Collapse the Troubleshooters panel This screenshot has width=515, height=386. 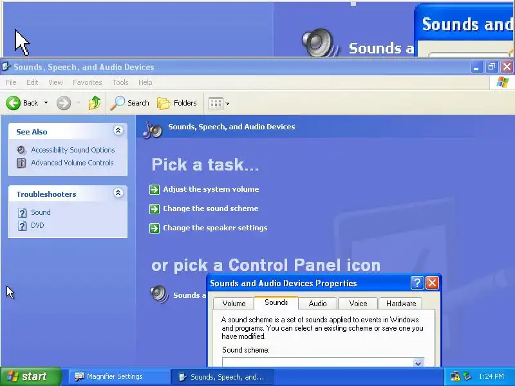pyautogui.click(x=118, y=192)
